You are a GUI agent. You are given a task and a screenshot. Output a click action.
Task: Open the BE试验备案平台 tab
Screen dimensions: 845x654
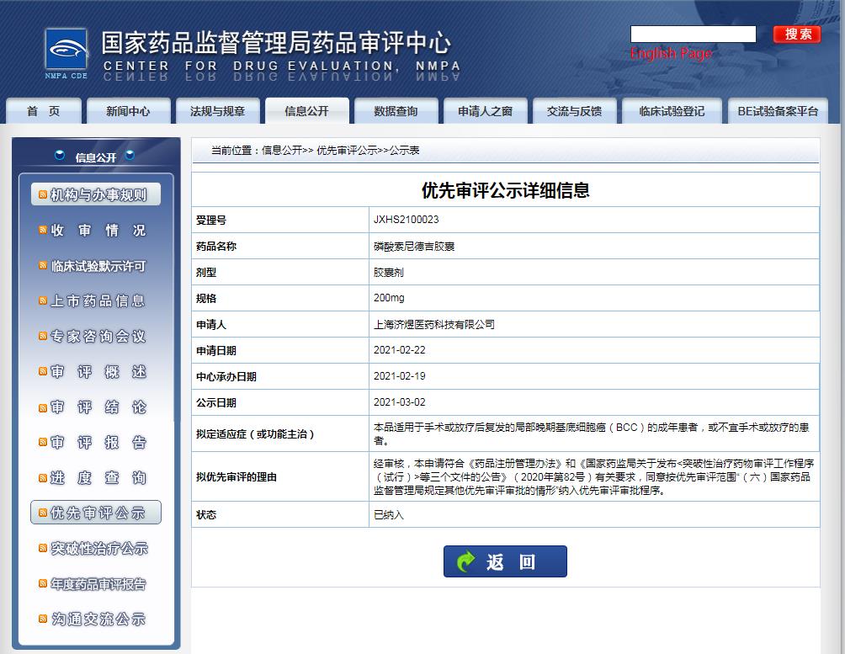[777, 111]
